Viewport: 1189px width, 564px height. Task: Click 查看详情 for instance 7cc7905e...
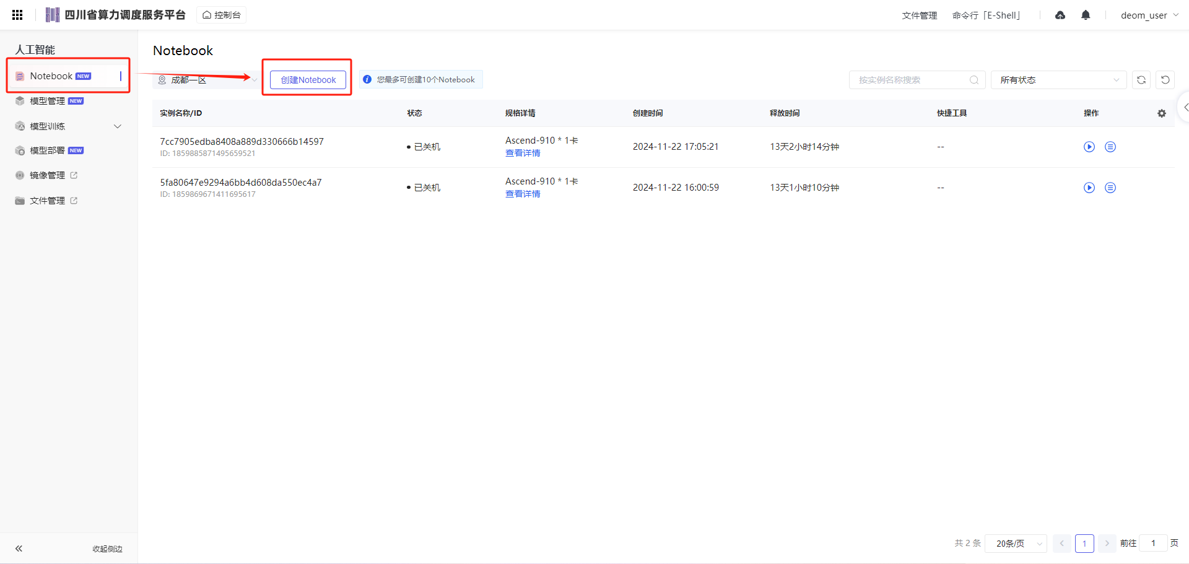tap(523, 153)
